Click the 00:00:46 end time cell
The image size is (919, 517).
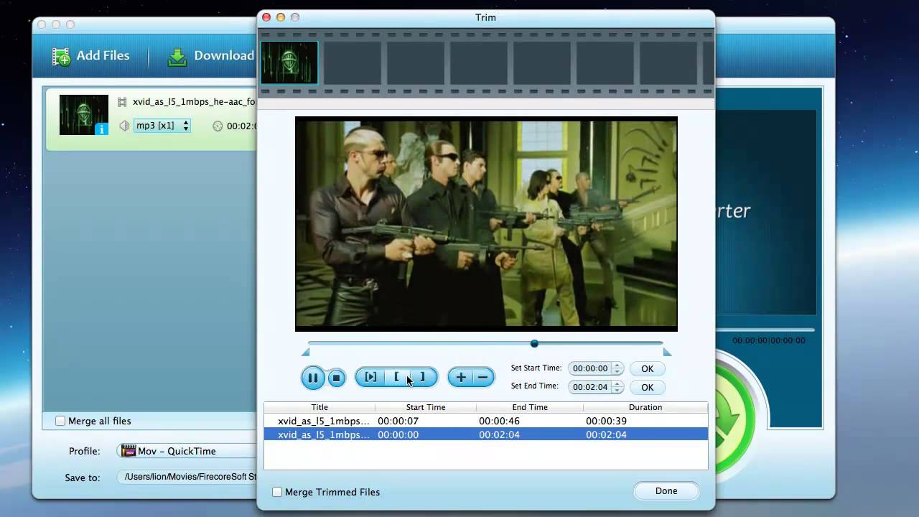click(x=499, y=421)
